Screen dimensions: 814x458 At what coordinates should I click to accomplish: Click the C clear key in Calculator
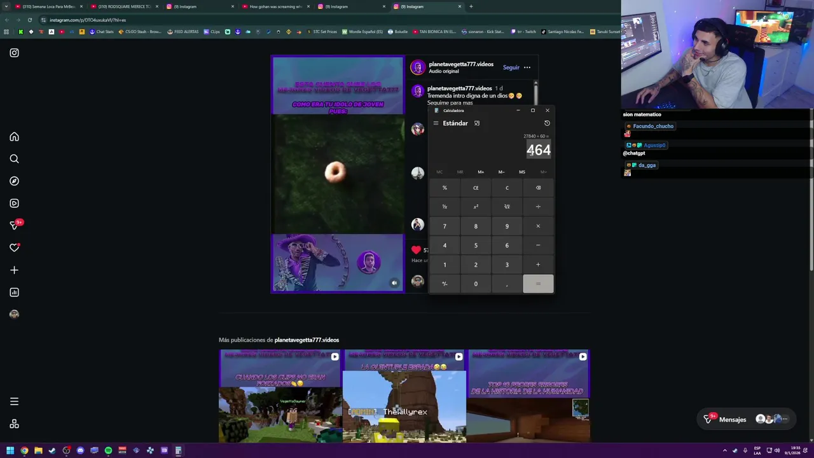pos(507,188)
